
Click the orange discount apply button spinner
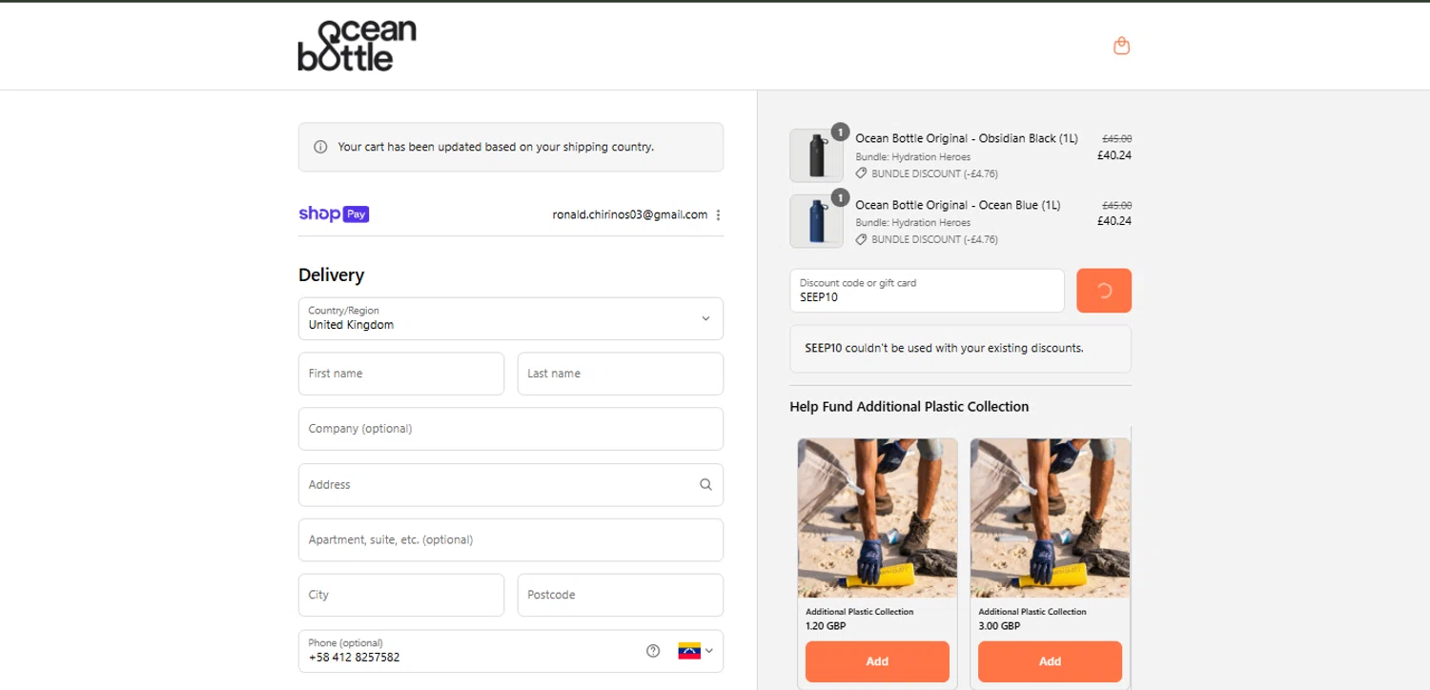(x=1104, y=291)
